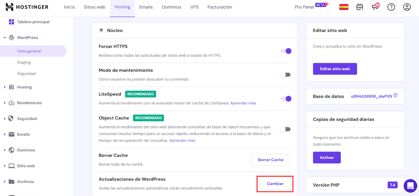Click the Emails envelope icon in sidebar

(11, 134)
